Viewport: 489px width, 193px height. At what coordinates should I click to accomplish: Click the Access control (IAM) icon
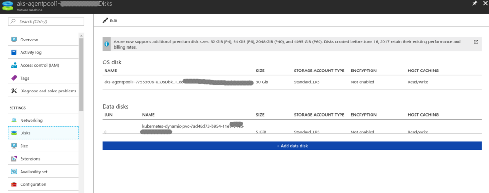(14, 65)
